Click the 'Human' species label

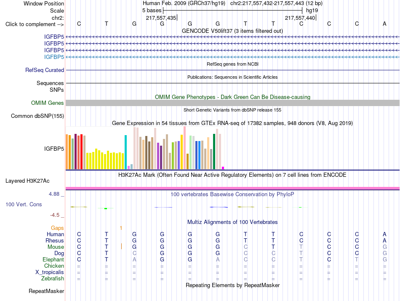pyautogui.click(x=55, y=234)
